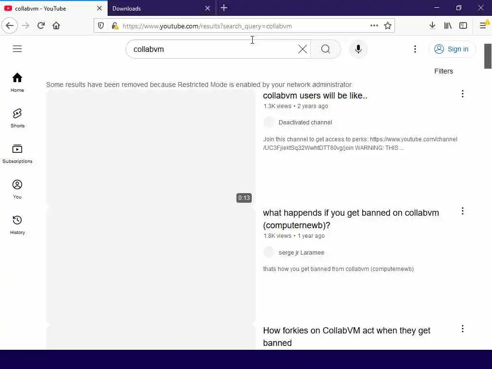
Task: Open options for 'what happends if you get banned' video
Action: pyautogui.click(x=463, y=211)
